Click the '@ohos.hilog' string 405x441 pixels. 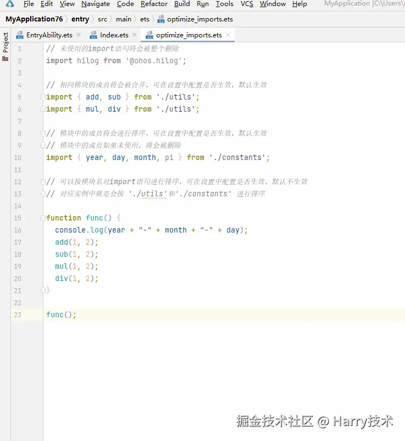153,60
